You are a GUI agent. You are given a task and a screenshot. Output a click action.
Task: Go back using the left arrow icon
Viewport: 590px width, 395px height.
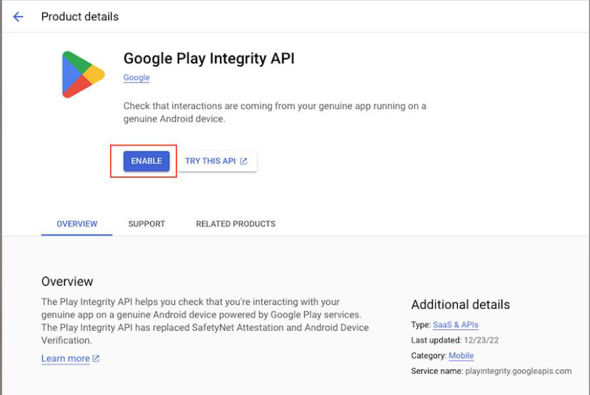[18, 16]
